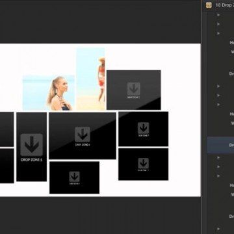The width and height of the screenshot is (234, 234).
Task: Expand the disclosure triangle directly below the highlighted row
Action: pos(218,157)
